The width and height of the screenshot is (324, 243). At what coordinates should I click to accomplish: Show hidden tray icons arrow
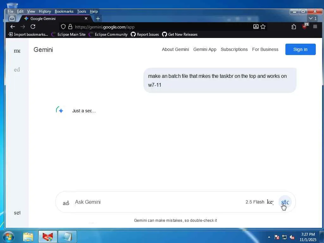tap(269, 237)
